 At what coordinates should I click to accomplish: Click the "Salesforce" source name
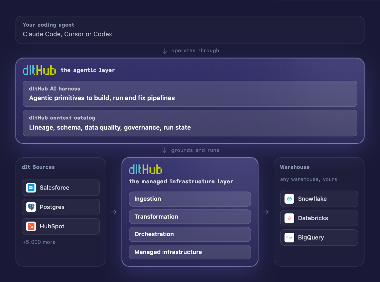point(54,188)
